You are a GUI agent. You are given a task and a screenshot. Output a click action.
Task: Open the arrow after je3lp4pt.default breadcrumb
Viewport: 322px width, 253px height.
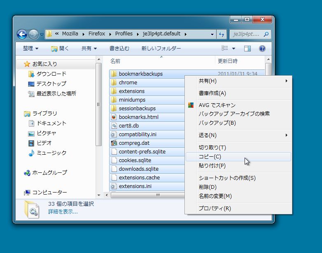click(x=185, y=34)
